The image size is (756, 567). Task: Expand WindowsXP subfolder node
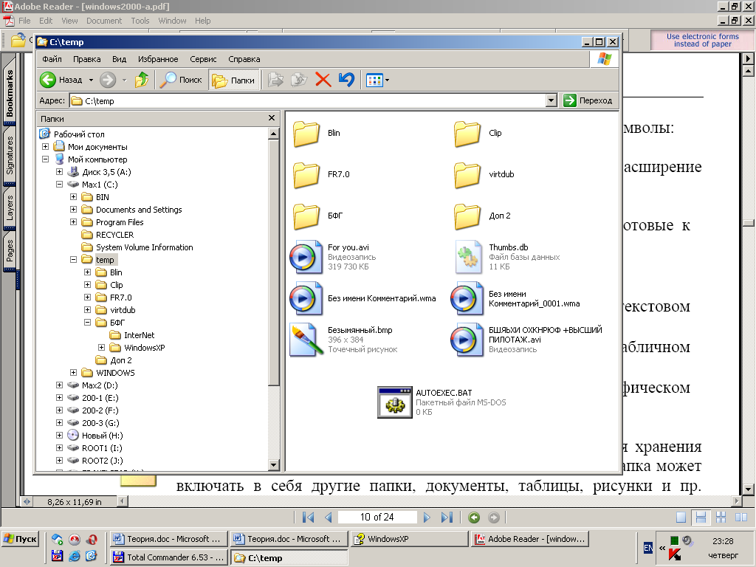101,347
